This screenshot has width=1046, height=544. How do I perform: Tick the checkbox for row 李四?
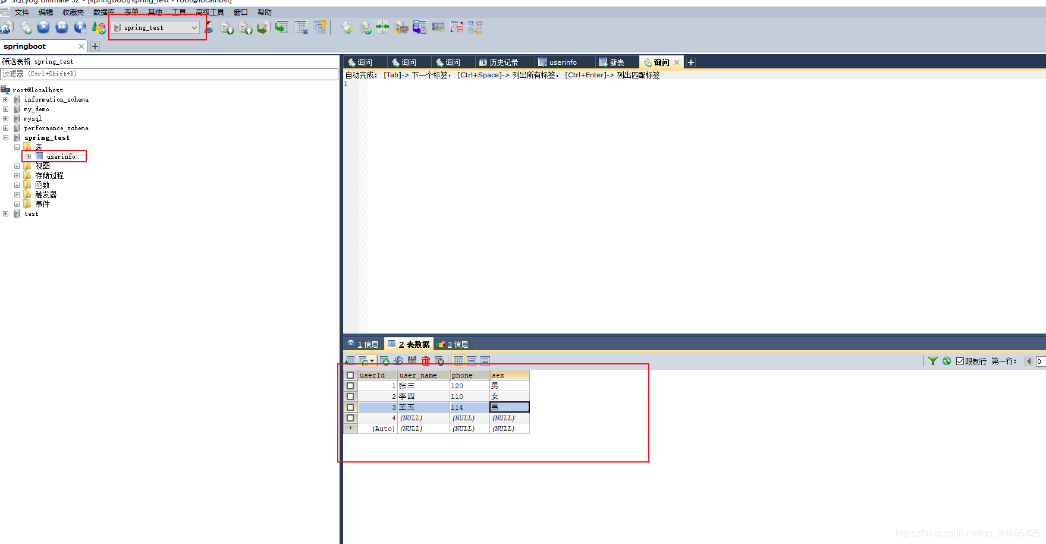[x=350, y=397]
